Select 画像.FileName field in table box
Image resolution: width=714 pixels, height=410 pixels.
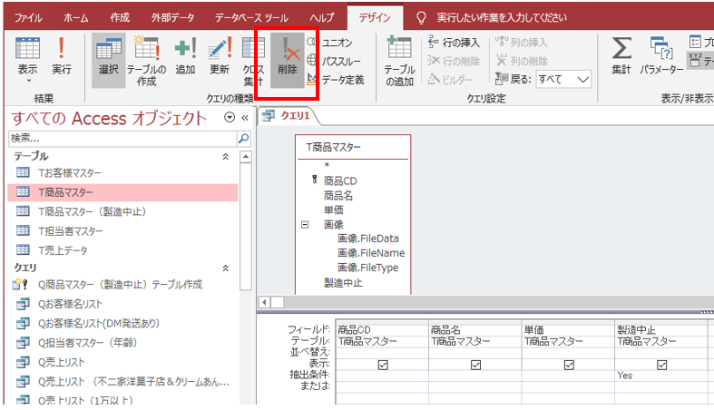tap(371, 253)
